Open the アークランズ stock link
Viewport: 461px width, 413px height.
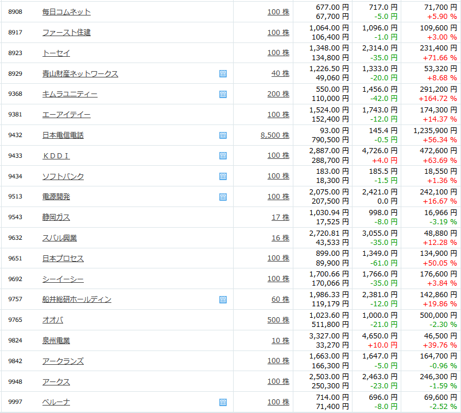[x=63, y=361]
